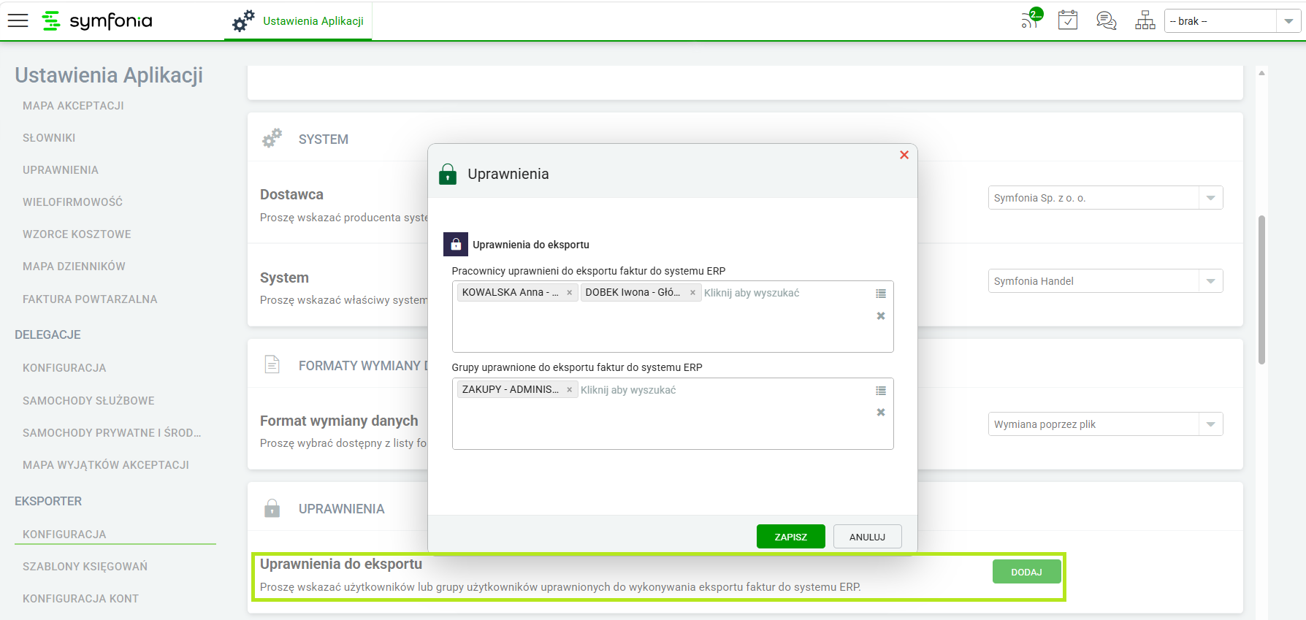
Task: Click the ZAPISZ save button
Action: (x=791, y=537)
